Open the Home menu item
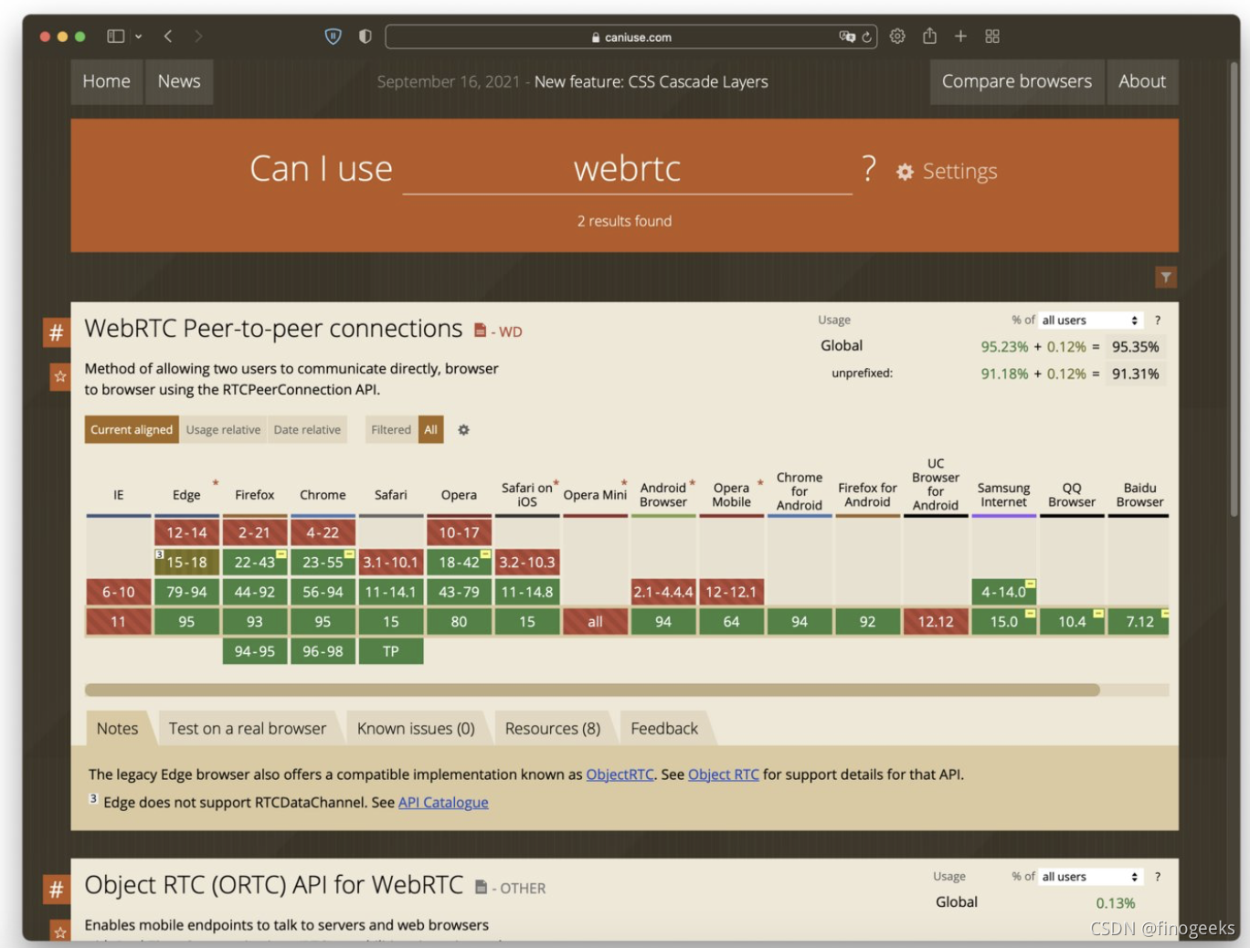The width and height of the screenshot is (1250, 948). 107,81
